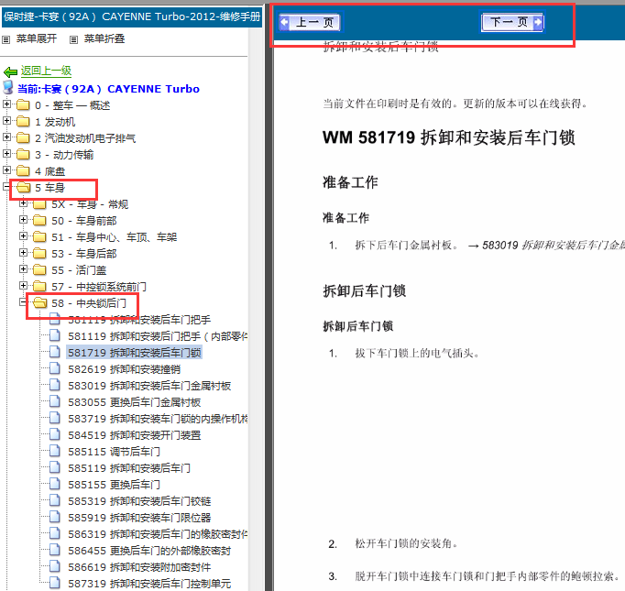
Task: Click the folder icon of 1 发动机
Action: 23,121
